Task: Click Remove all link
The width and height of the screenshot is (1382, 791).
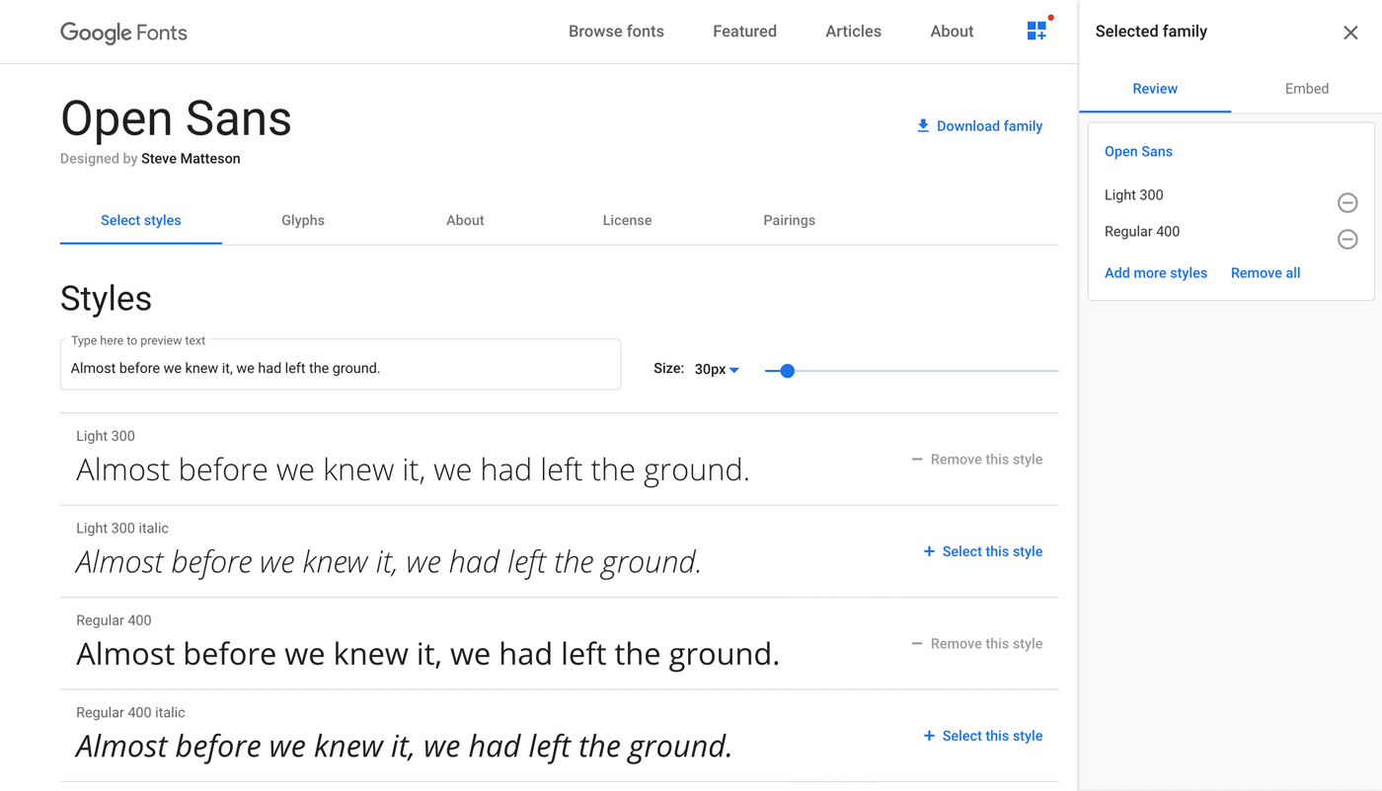Action: pyautogui.click(x=1265, y=273)
